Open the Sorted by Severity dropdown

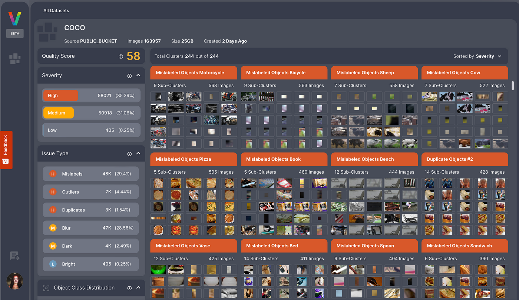click(x=477, y=56)
